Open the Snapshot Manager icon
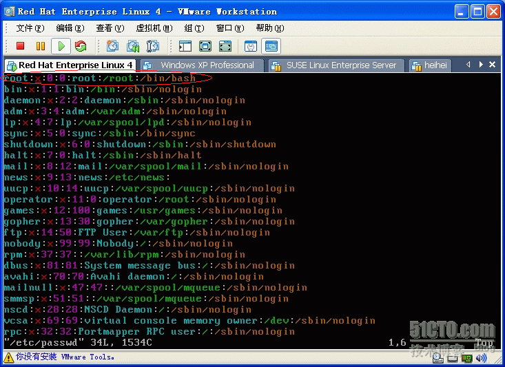This screenshot has height=367, width=505. pos(153,46)
